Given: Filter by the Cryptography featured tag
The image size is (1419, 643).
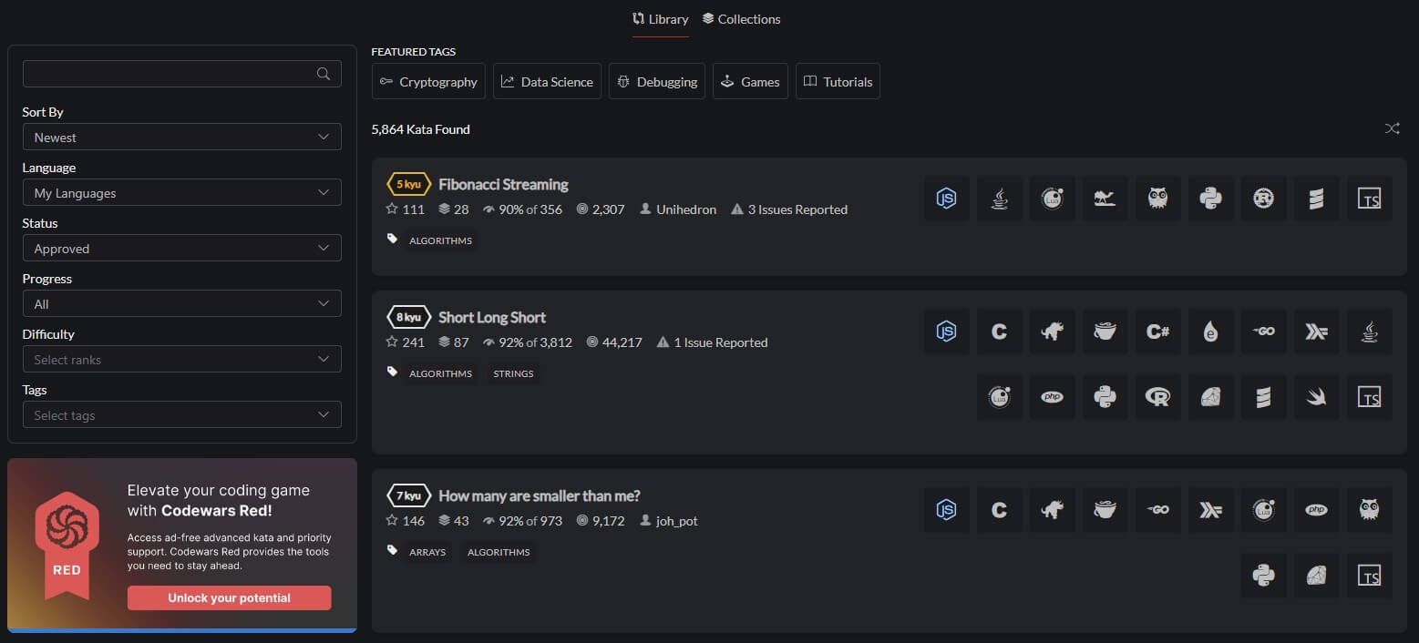Looking at the screenshot, I should 428,81.
